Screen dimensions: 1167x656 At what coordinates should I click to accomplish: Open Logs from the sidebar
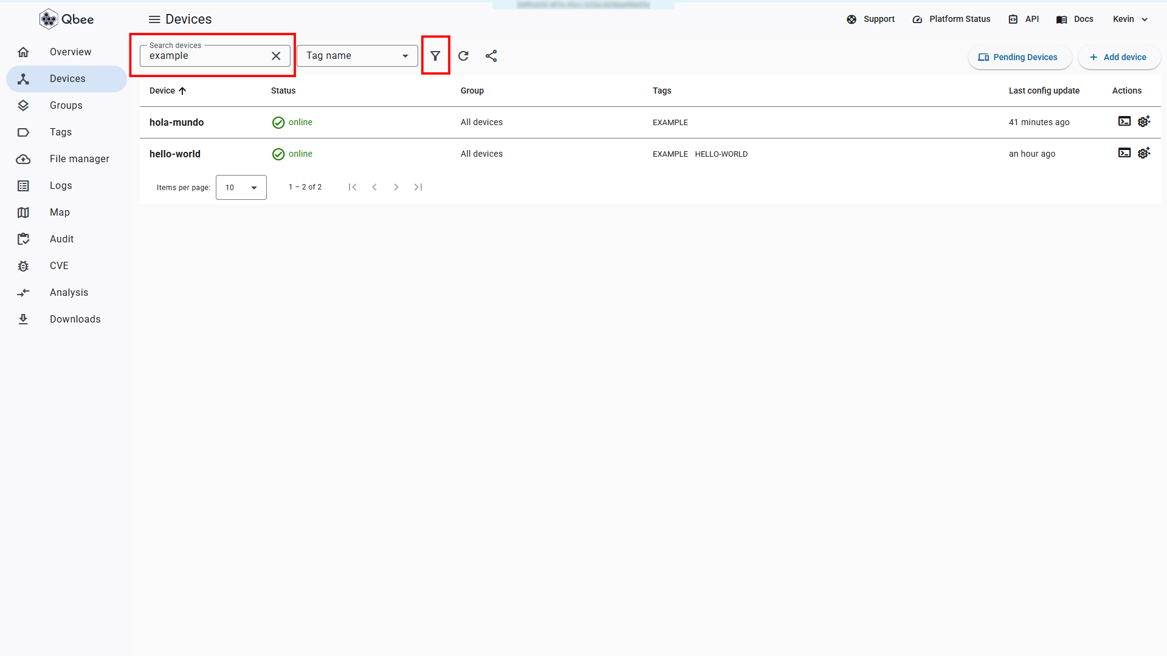click(x=67, y=186)
